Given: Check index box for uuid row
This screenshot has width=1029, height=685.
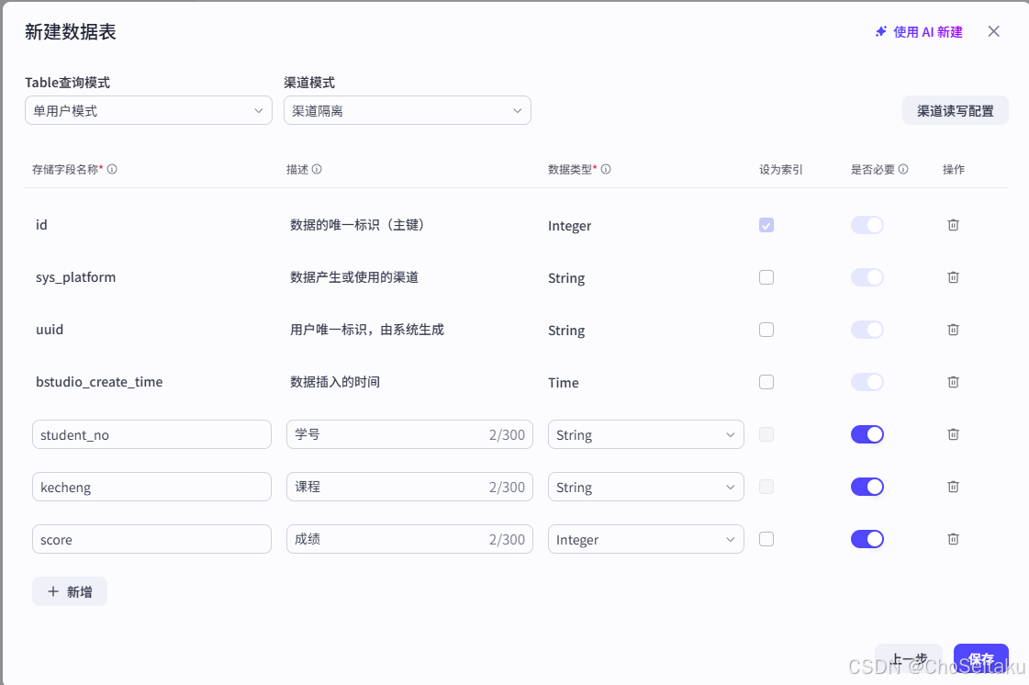Looking at the screenshot, I should [x=766, y=330].
